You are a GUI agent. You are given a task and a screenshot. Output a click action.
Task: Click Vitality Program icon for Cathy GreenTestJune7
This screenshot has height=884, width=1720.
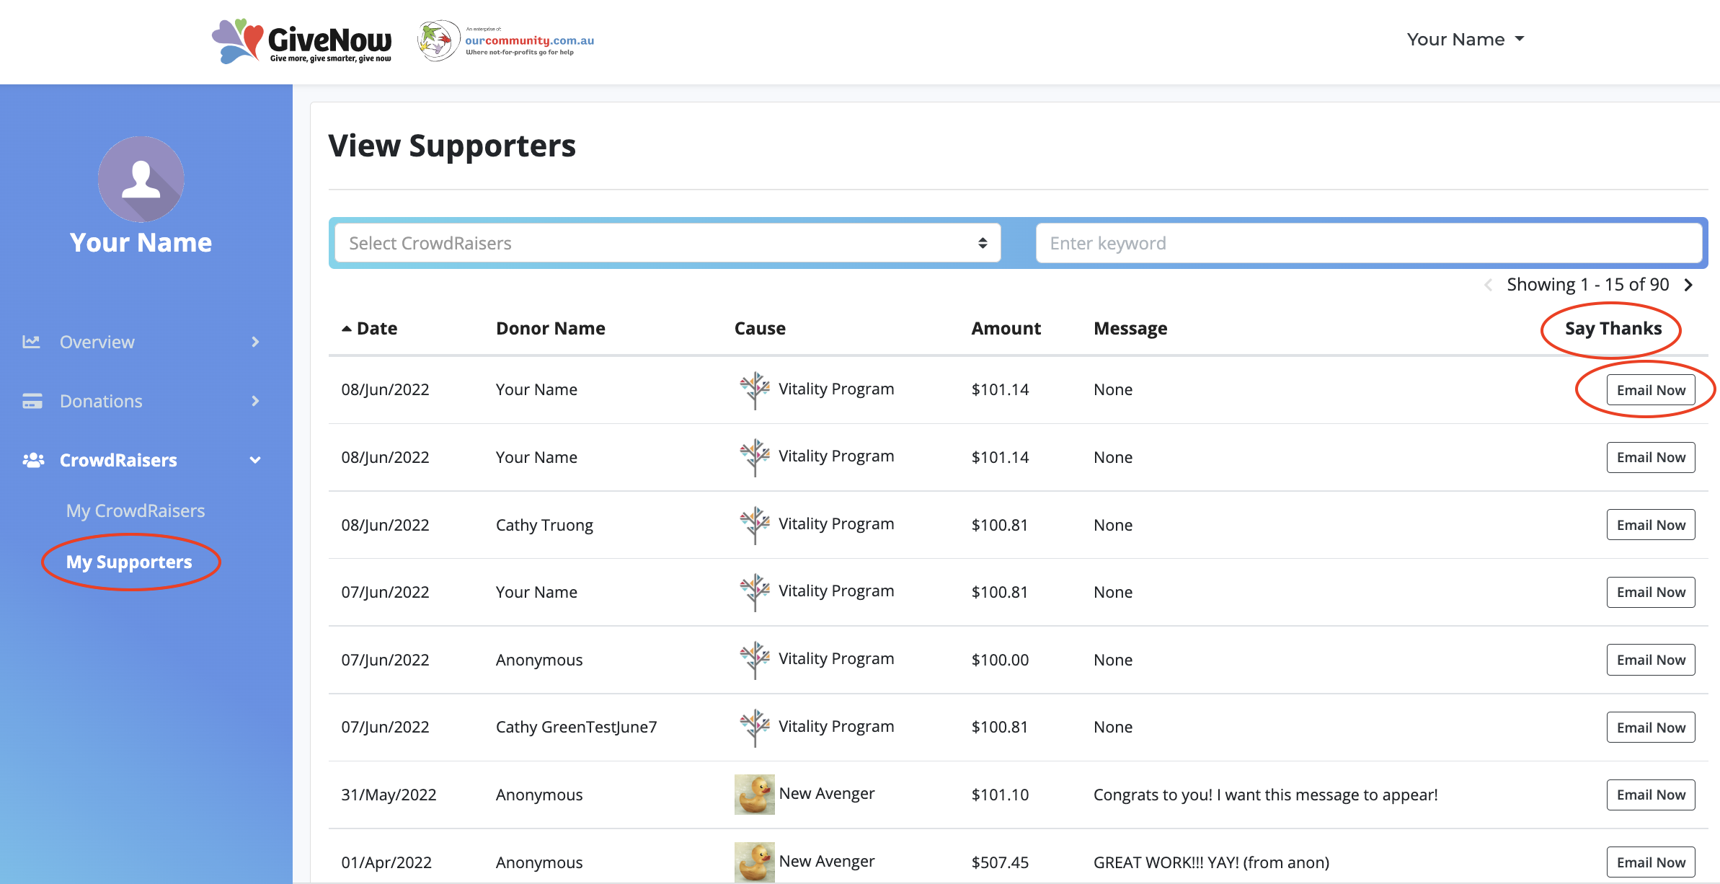tap(755, 728)
